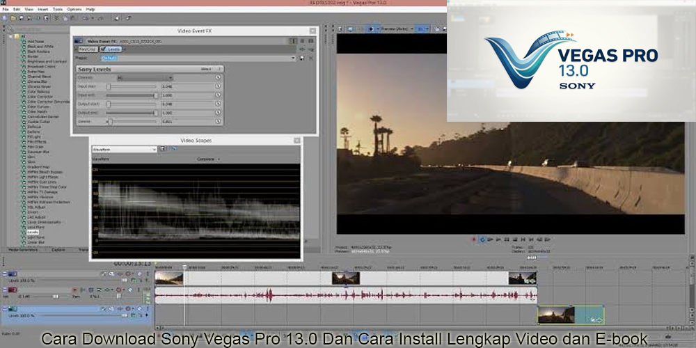Image resolution: width=696 pixels, height=348 pixels.
Task: Open the Composite dropdown in Video Scopes
Action: coord(208,159)
